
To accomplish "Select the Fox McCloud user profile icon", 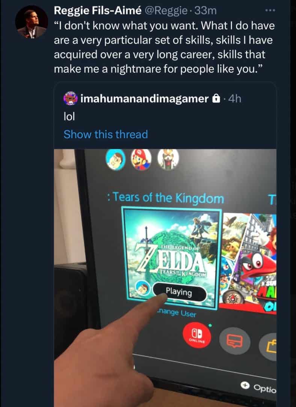I will tap(168, 159).
